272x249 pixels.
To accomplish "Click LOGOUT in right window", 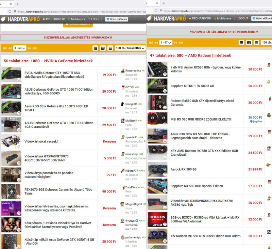I will pos(241,18).
